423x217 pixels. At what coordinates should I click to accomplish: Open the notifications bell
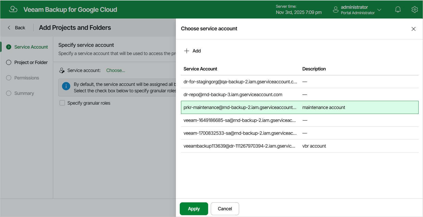point(398,10)
